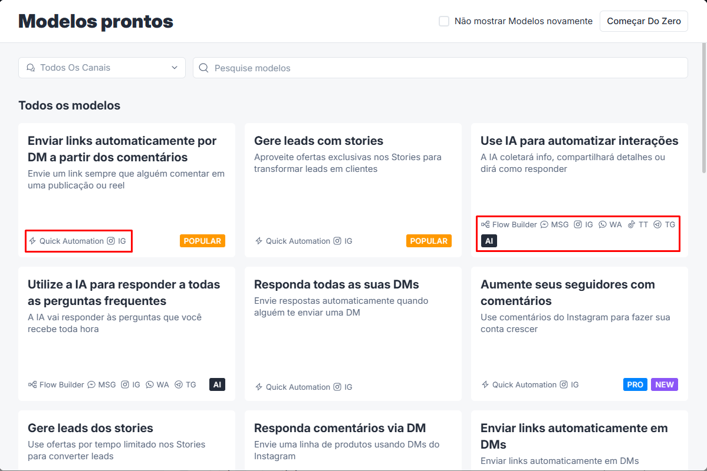Open 'Enviar links automaticamente por DM a partir dos comentários' card
The image size is (707, 471).
(x=126, y=190)
